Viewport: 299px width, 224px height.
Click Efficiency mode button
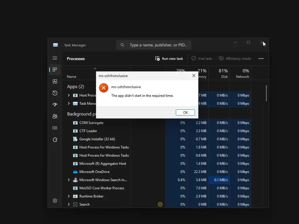pos(235,58)
